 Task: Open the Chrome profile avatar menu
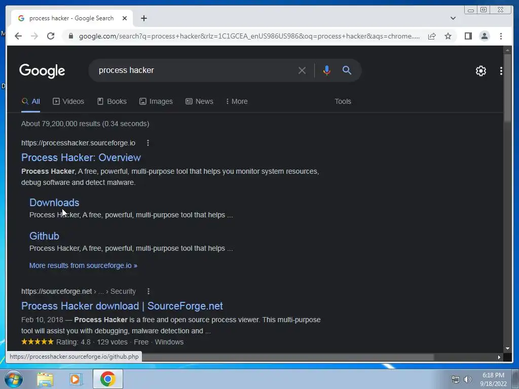pyautogui.click(x=484, y=36)
